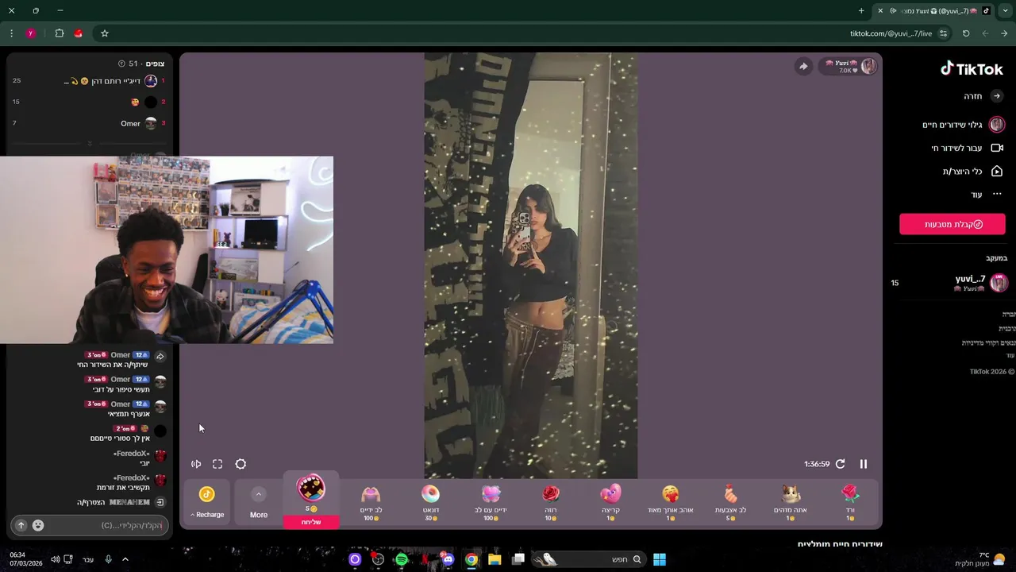Viewport: 1016px width, 572px height.
Task: Open the Recharge coins option
Action: pos(207,503)
